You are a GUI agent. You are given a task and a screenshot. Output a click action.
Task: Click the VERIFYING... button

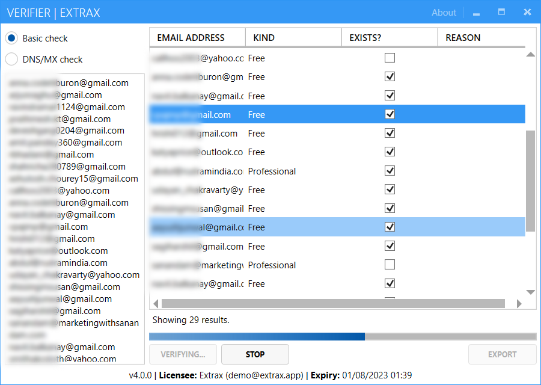183,354
